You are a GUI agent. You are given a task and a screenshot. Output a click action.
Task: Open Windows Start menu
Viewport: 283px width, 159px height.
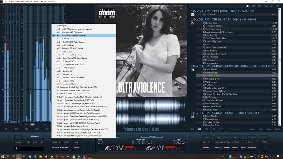pyautogui.click(x=3, y=156)
